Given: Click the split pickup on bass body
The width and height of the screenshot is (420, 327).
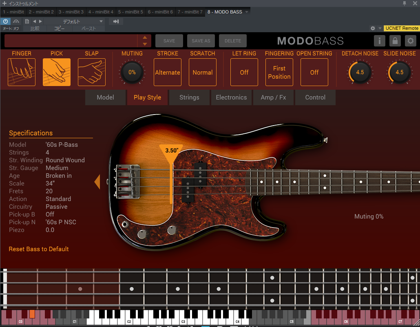Looking at the screenshot, I should point(194,181).
